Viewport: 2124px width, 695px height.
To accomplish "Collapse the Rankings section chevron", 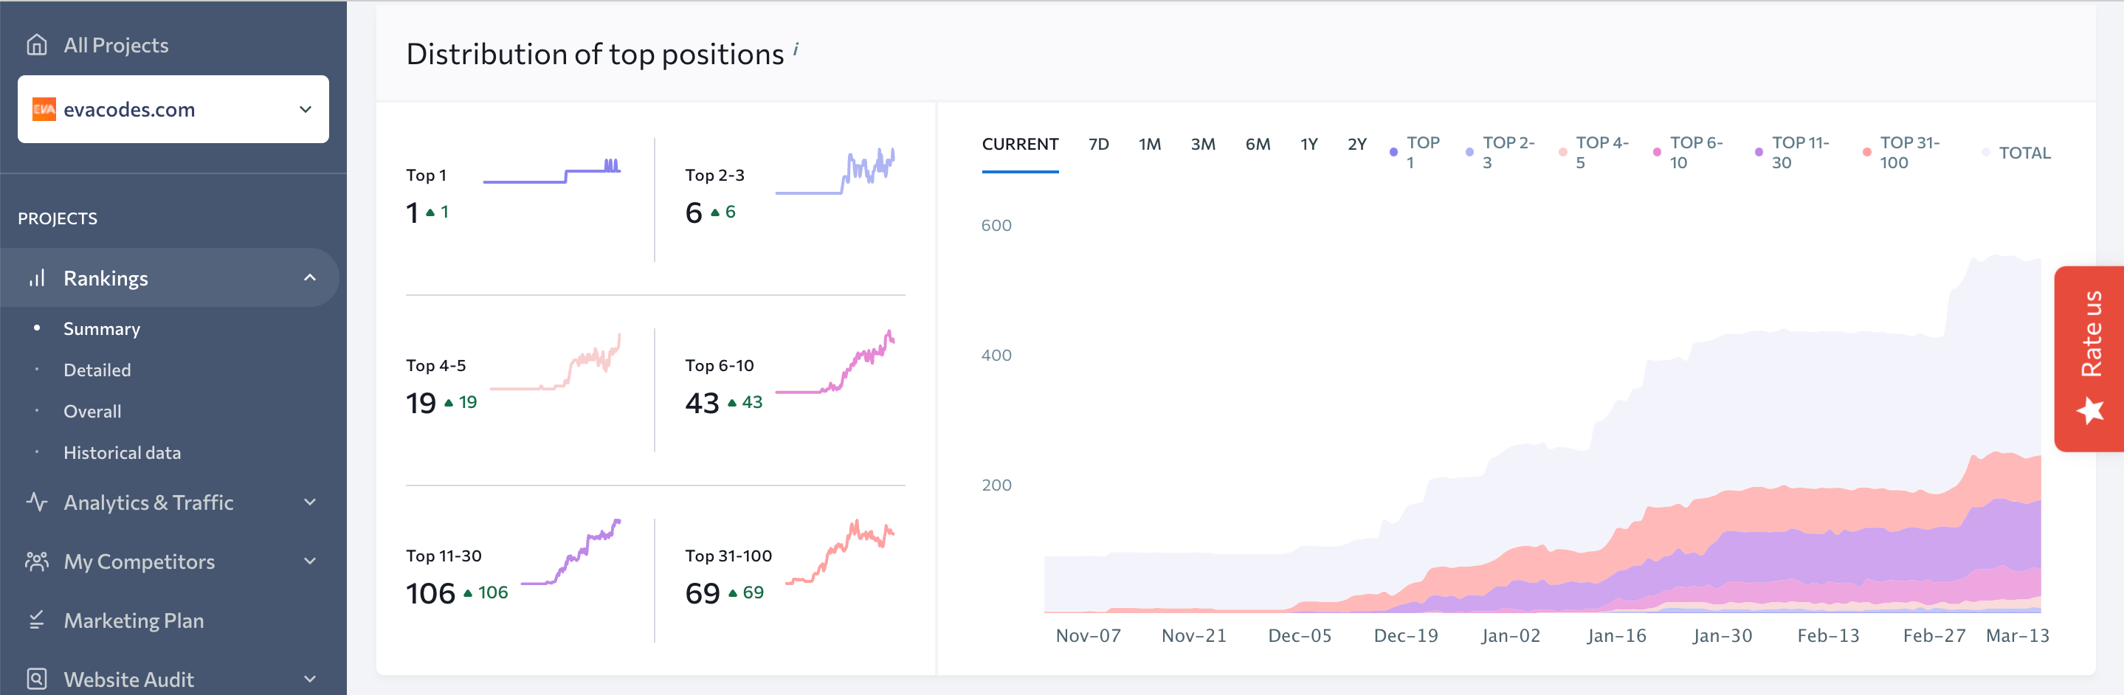I will (x=310, y=278).
